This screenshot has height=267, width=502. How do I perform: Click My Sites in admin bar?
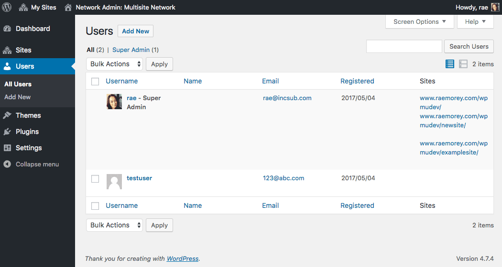coord(44,7)
